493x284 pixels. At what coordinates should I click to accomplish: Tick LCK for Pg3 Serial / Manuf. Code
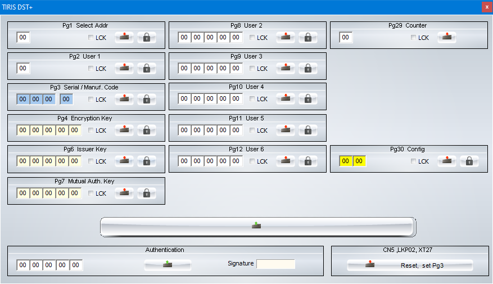[91, 99]
